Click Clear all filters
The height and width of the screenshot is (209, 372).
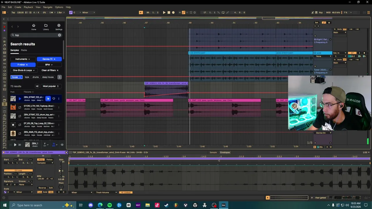(50, 70)
